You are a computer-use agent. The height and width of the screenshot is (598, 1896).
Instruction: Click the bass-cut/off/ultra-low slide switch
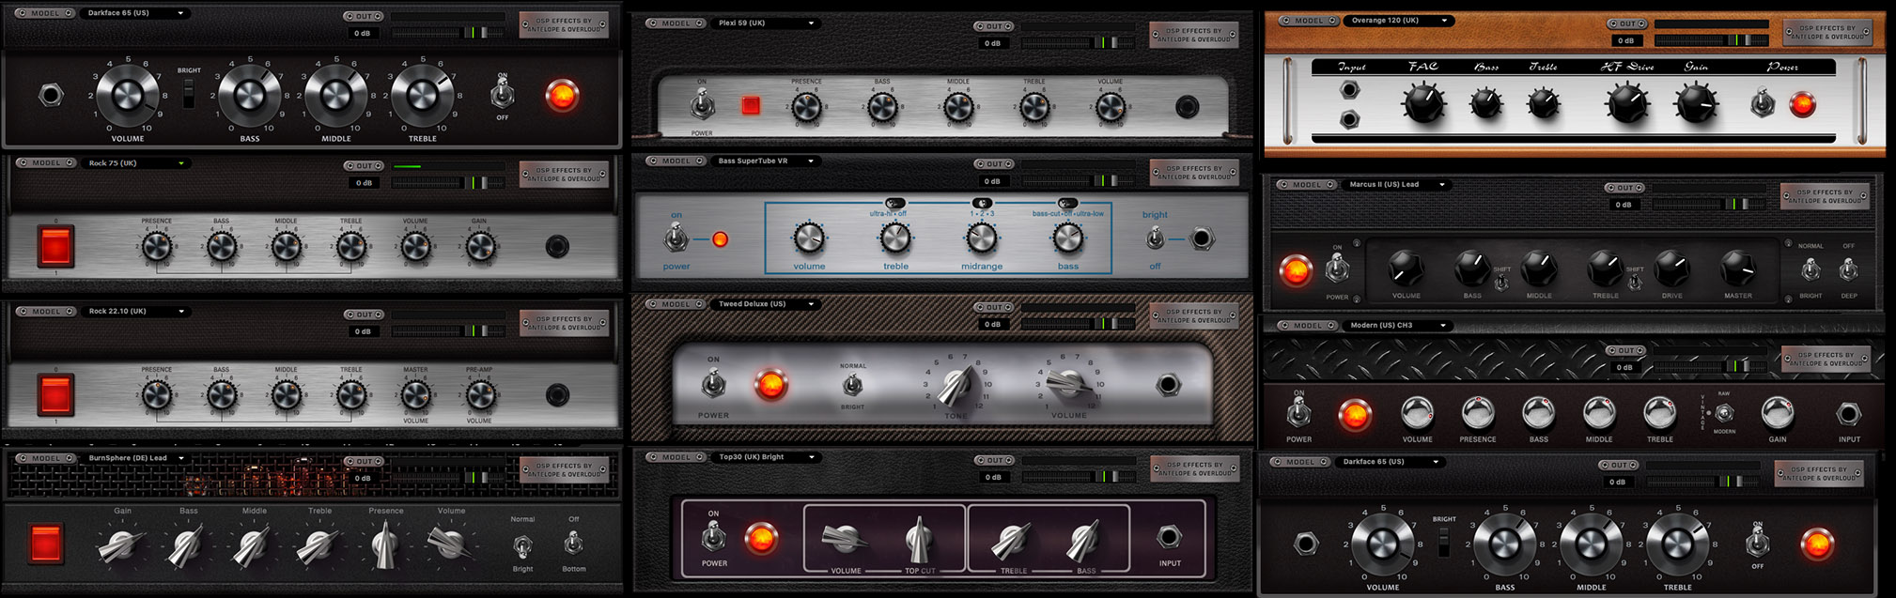pos(1067,203)
